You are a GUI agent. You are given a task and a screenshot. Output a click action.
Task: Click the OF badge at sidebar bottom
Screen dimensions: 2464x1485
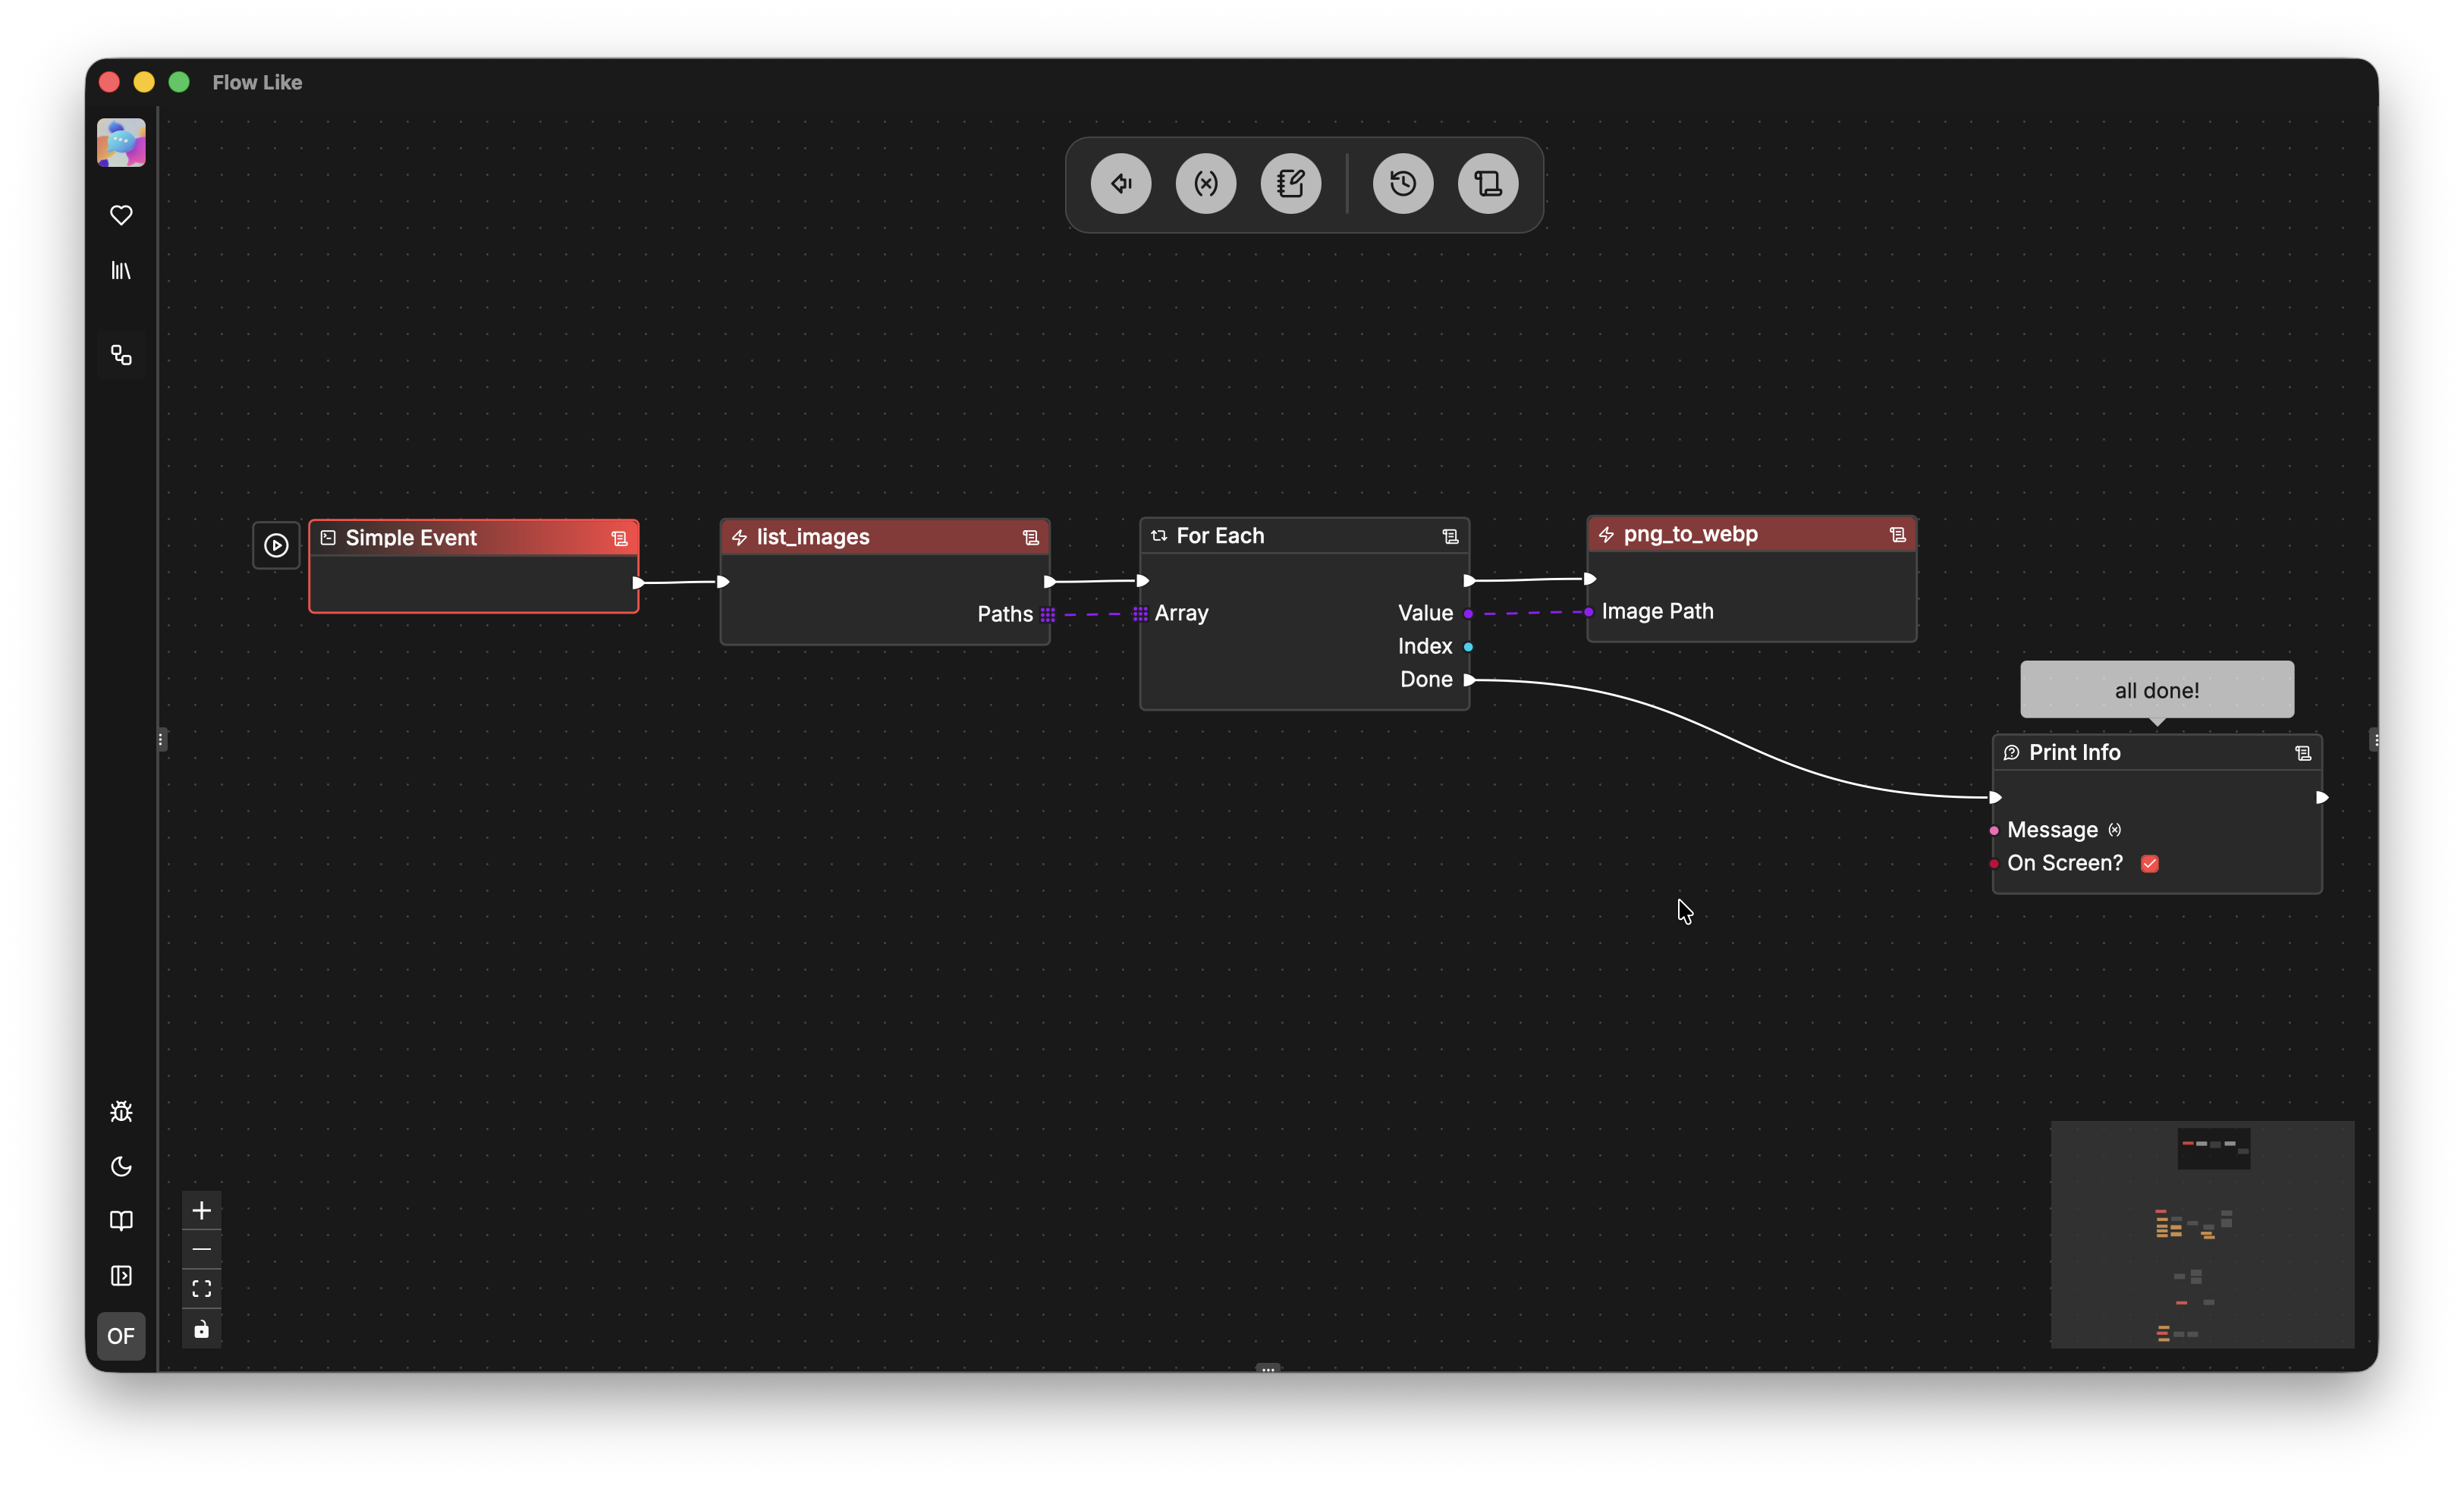click(121, 1336)
